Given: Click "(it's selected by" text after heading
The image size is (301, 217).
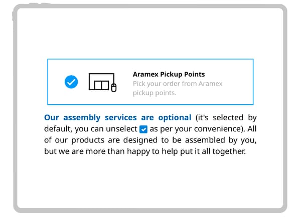Looking at the screenshot, I should point(226,117).
